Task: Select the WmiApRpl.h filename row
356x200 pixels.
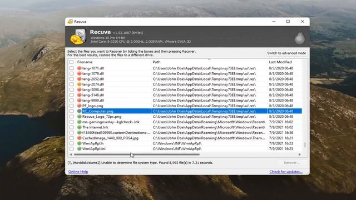Action: point(93,143)
